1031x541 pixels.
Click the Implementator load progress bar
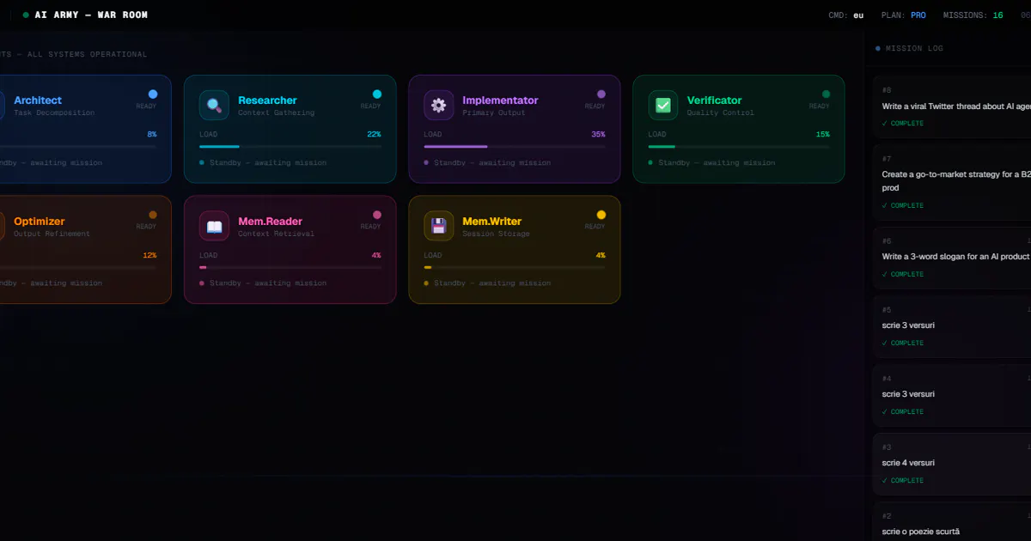point(515,147)
